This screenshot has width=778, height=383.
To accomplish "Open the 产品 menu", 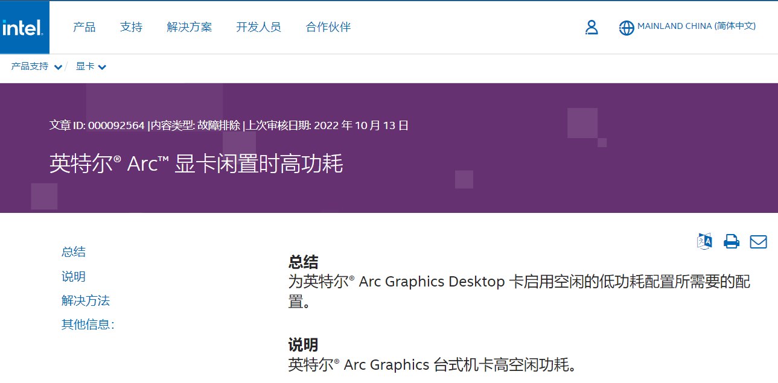I will pyautogui.click(x=84, y=27).
